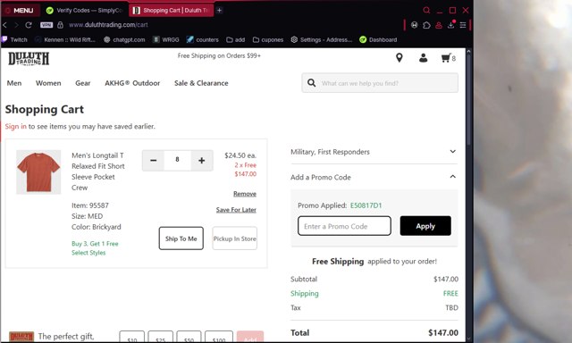Open the easy setup lines icon
Viewport: 572px width, 343px height.
click(463, 25)
